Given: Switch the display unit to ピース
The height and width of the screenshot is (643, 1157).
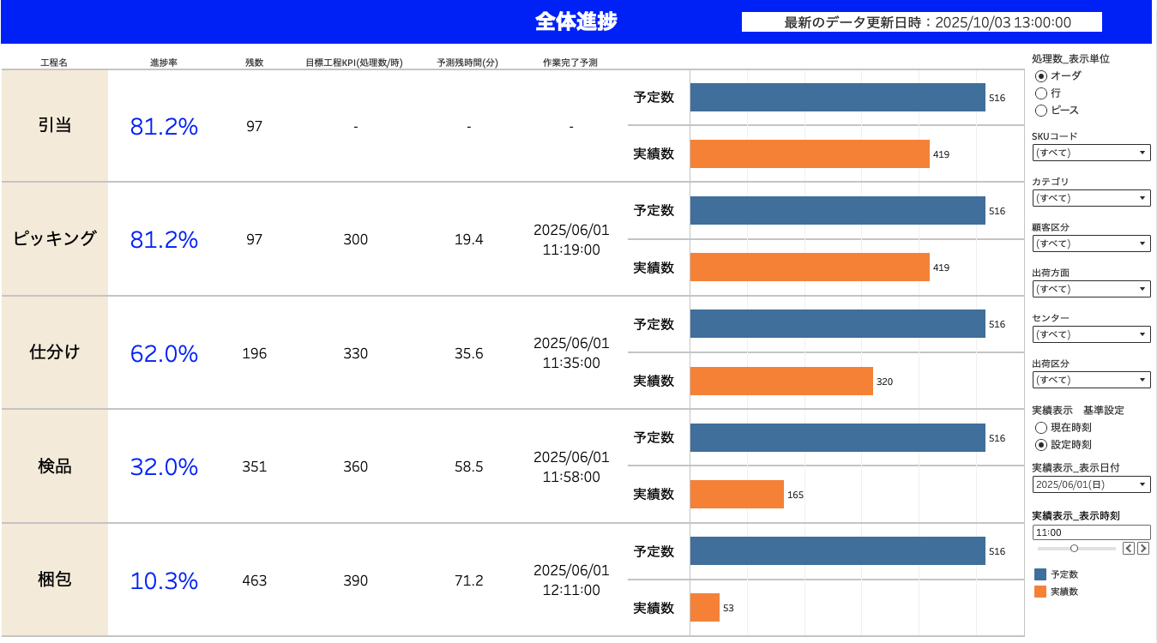Looking at the screenshot, I should (x=1041, y=110).
